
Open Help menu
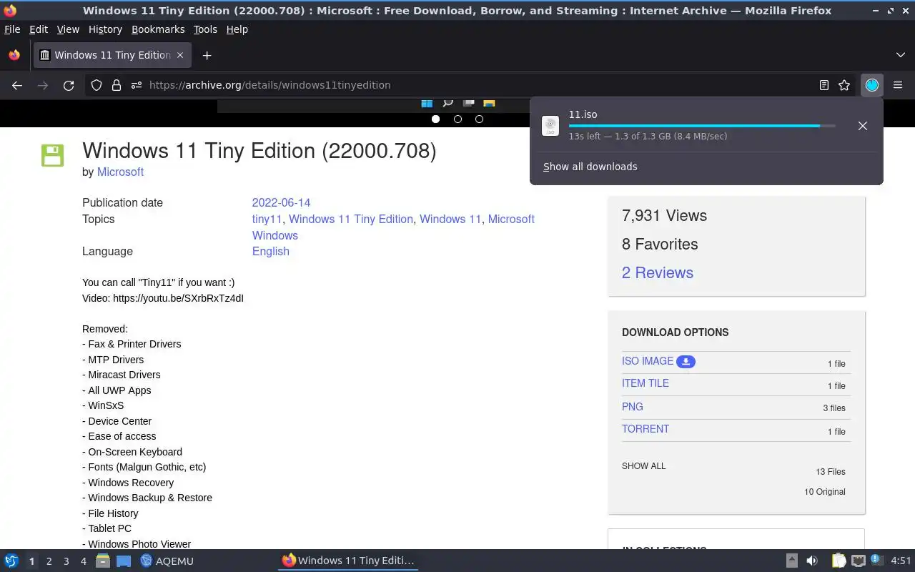(237, 29)
